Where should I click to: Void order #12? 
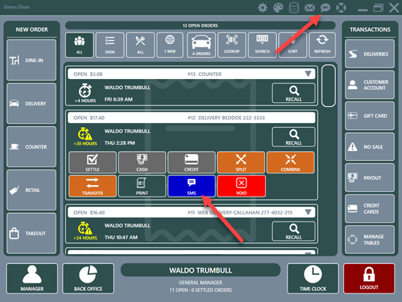[241, 186]
